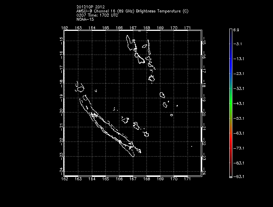Click latitude -18 on the left axis
The width and height of the screenshot is (273, 207).
[61, 84]
